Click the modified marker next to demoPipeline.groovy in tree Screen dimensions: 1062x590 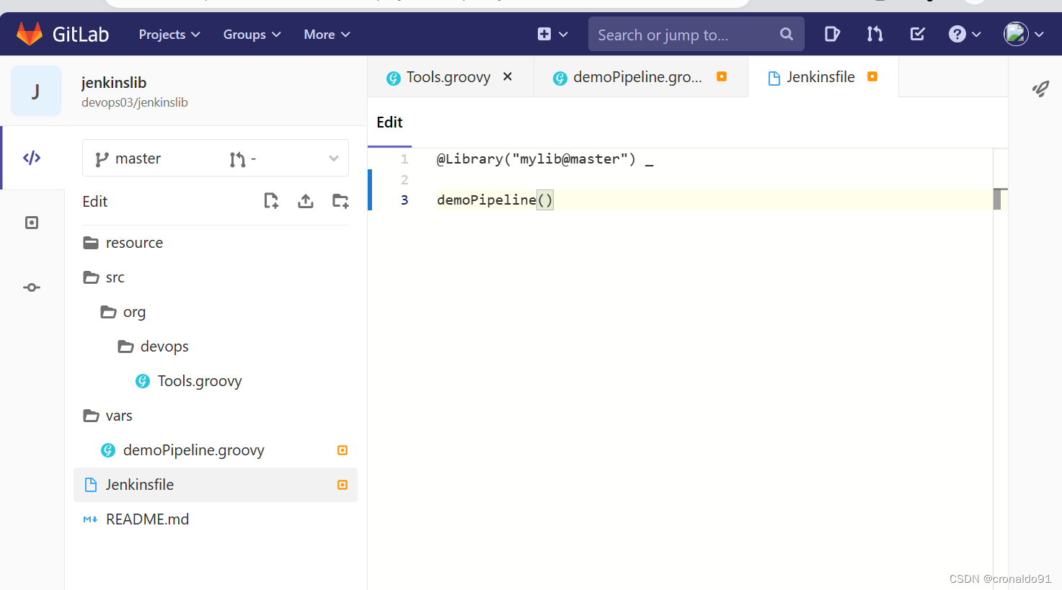coord(342,450)
